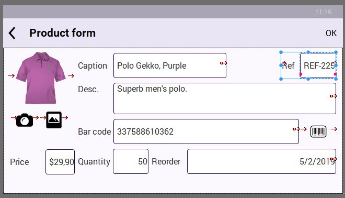Click the Quantity label
The width and height of the screenshot is (345, 198).
pos(94,162)
